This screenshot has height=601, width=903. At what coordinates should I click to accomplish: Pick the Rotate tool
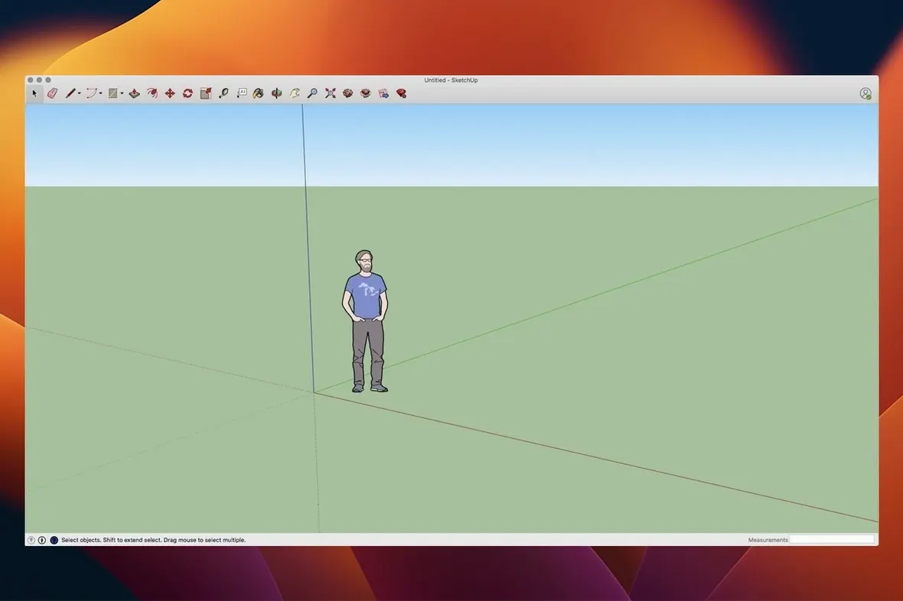pos(187,93)
